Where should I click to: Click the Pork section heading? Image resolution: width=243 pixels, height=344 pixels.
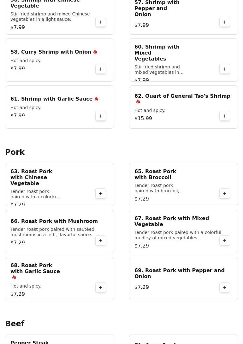15,152
